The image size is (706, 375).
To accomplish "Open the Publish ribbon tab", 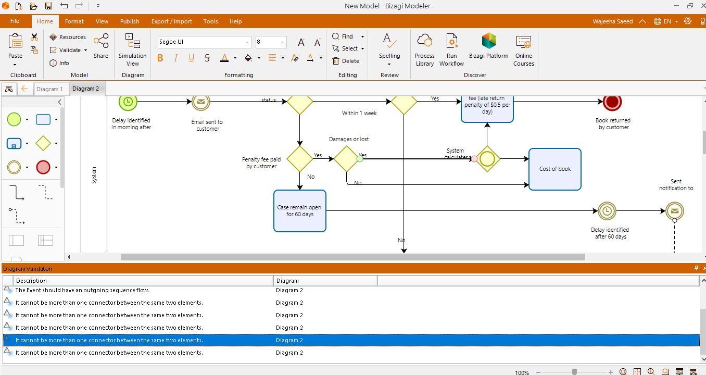I will coord(130,21).
